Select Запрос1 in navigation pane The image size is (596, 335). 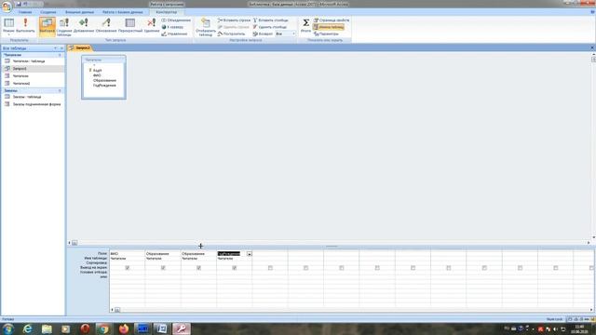(x=34, y=69)
